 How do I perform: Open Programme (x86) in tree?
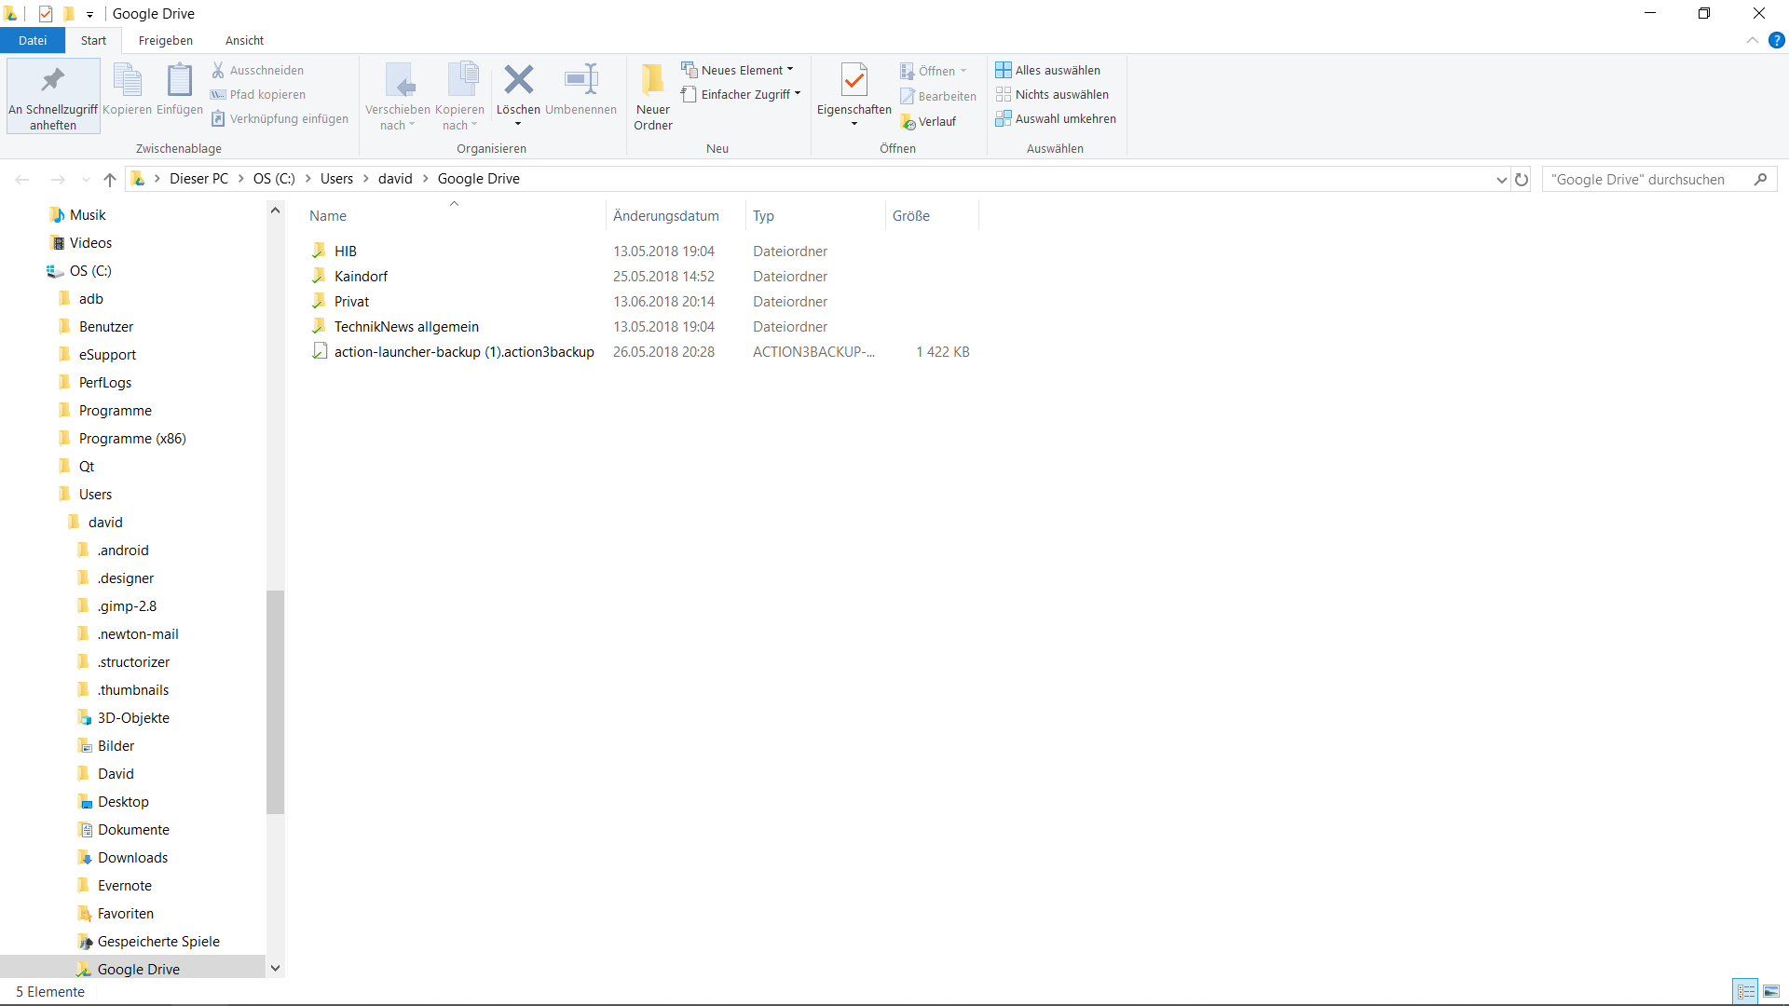pos(132,438)
